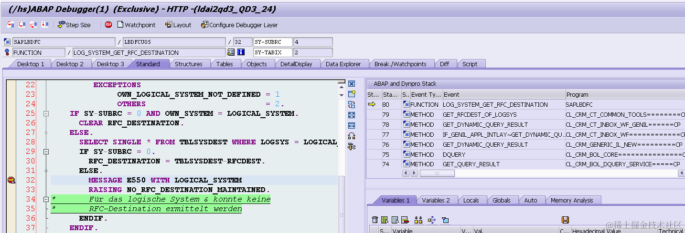Click the Maximize Horizontally tool icon

point(352,125)
